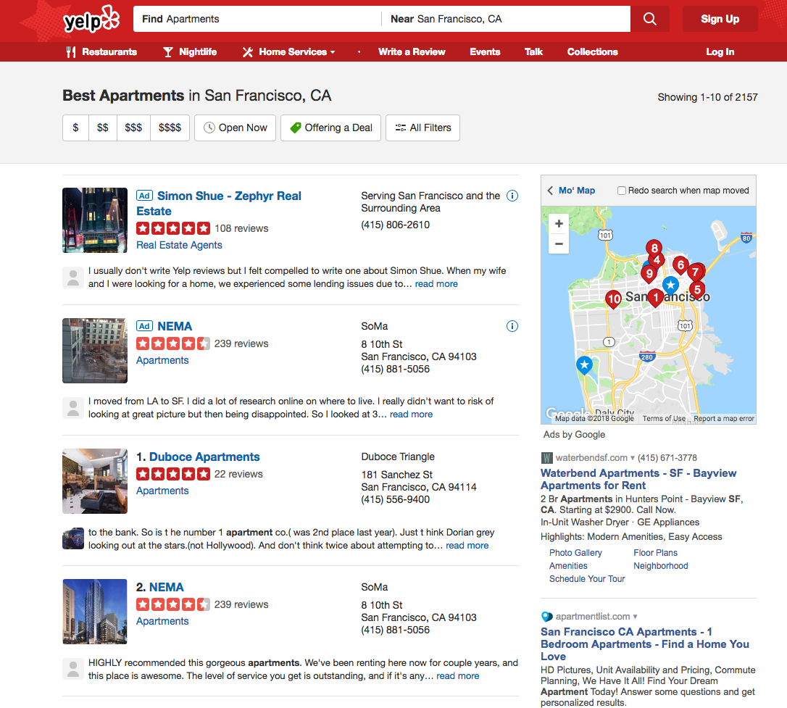The height and width of the screenshot is (708, 787).
Task: Select map pin number 5
Action: point(697,290)
